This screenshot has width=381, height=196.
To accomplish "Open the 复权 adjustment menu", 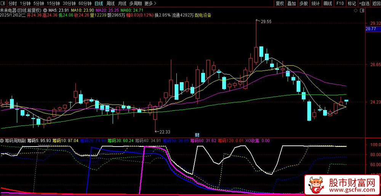I will [x=280, y=3].
